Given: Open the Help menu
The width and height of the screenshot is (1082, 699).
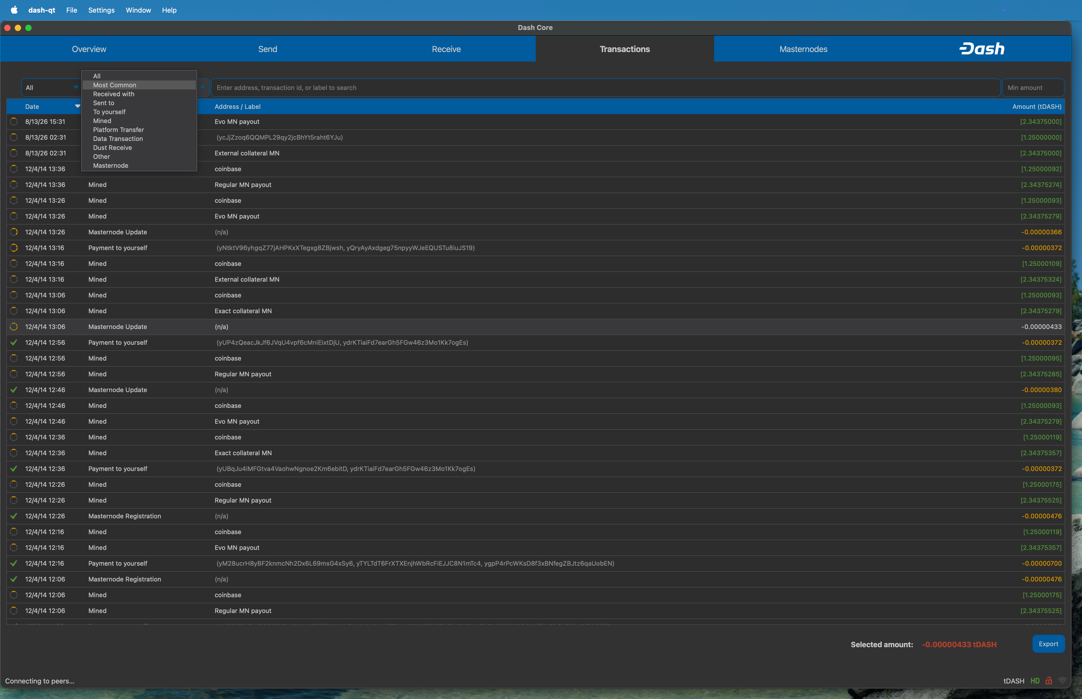Looking at the screenshot, I should pyautogui.click(x=169, y=10).
